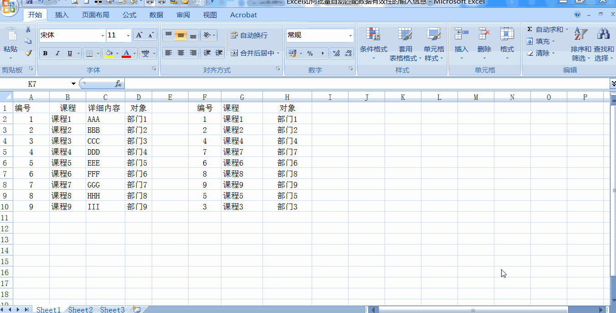616x313 pixels.
Task: Apply the yellow fill color
Action: click(109, 53)
